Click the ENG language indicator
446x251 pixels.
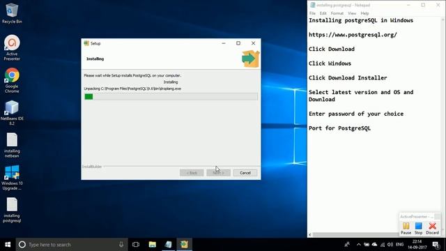[399, 245]
